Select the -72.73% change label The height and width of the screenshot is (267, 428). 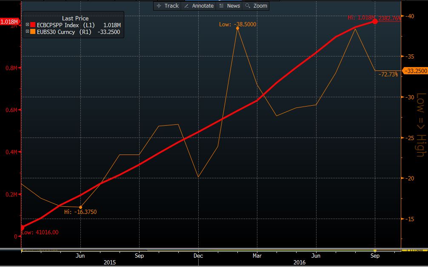point(388,74)
